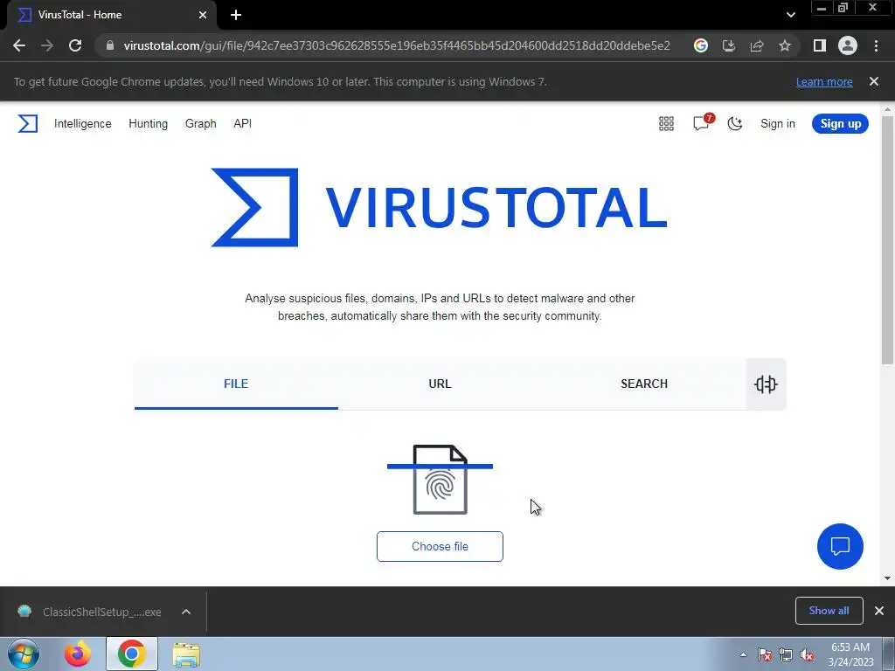The width and height of the screenshot is (895, 671).
Task: Open the Intelligence menu item
Action: coord(83,124)
